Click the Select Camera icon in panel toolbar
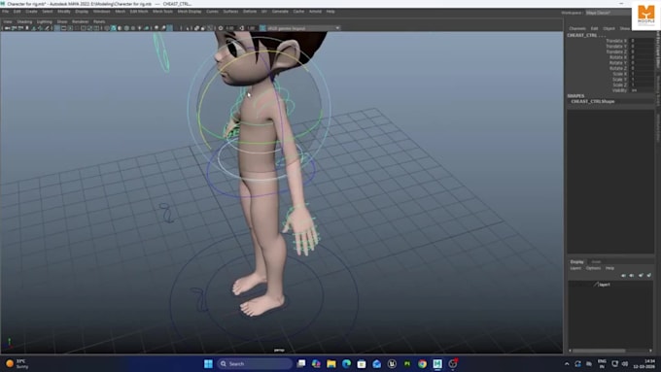661x372 pixels. (x=8, y=28)
